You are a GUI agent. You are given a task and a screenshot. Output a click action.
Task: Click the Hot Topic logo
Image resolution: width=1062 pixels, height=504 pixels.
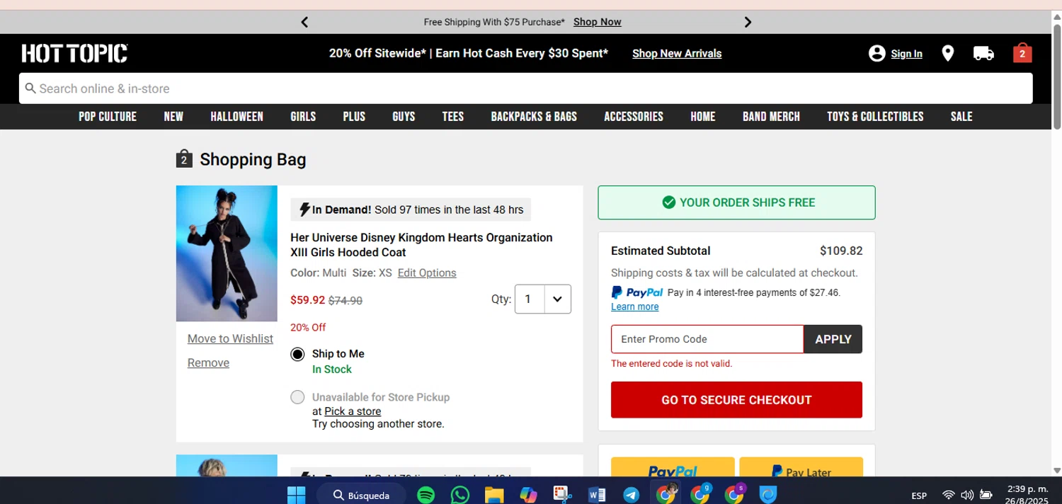74,53
